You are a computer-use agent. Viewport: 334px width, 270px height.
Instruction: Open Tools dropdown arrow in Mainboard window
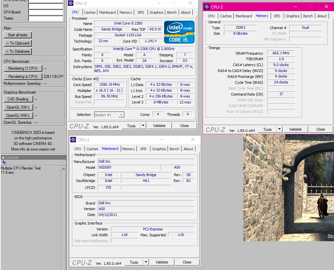click(x=146, y=262)
